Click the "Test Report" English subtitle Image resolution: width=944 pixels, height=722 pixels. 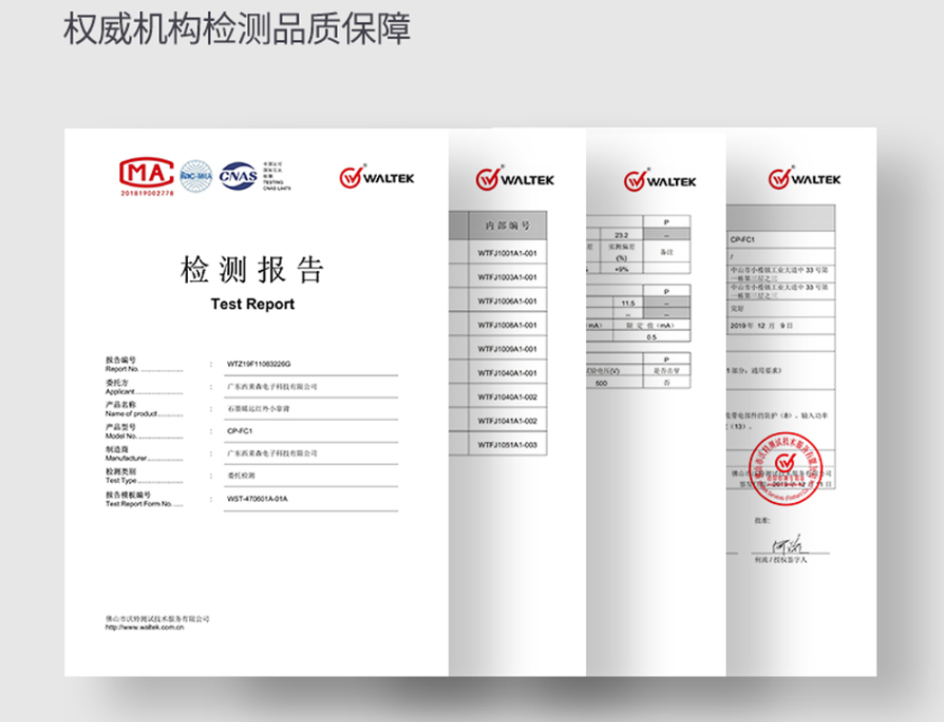coord(253,305)
